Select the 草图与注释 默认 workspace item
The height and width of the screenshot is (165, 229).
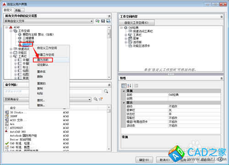point(38,34)
